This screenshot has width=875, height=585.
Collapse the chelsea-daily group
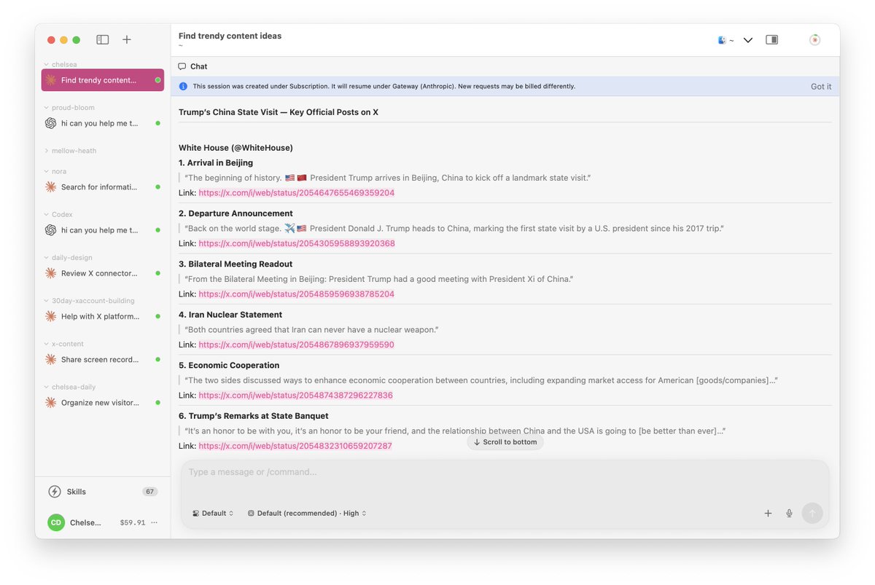pos(69,387)
